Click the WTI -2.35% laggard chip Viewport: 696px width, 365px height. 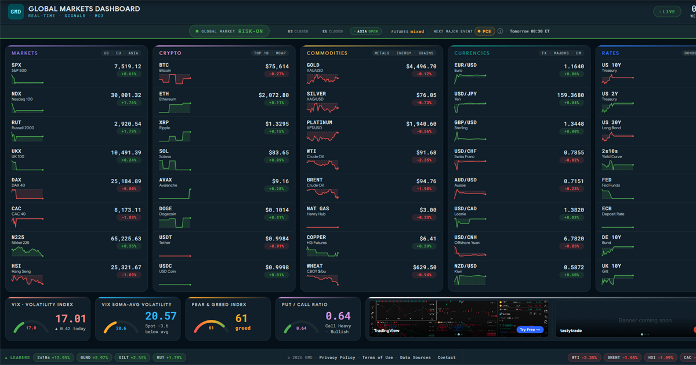coord(583,357)
